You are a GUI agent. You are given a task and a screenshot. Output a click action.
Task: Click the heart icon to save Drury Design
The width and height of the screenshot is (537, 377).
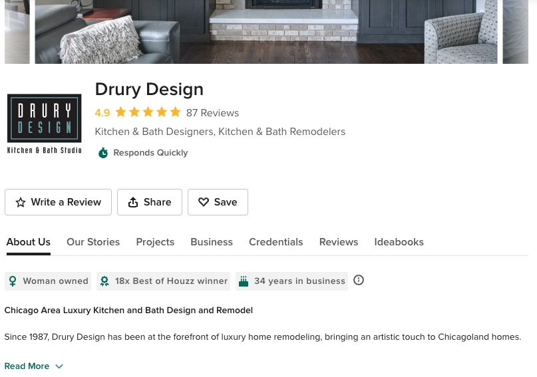click(204, 202)
